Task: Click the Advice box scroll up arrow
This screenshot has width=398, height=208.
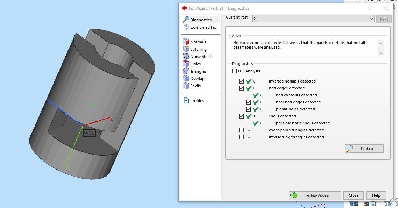Action: point(381,43)
